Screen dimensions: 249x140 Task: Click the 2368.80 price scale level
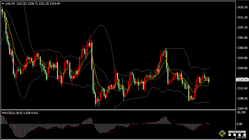point(242,48)
